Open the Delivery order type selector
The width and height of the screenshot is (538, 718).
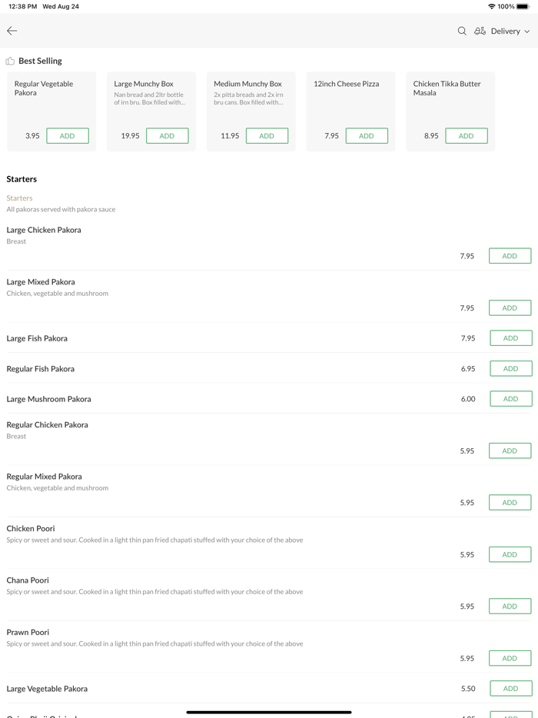click(505, 32)
